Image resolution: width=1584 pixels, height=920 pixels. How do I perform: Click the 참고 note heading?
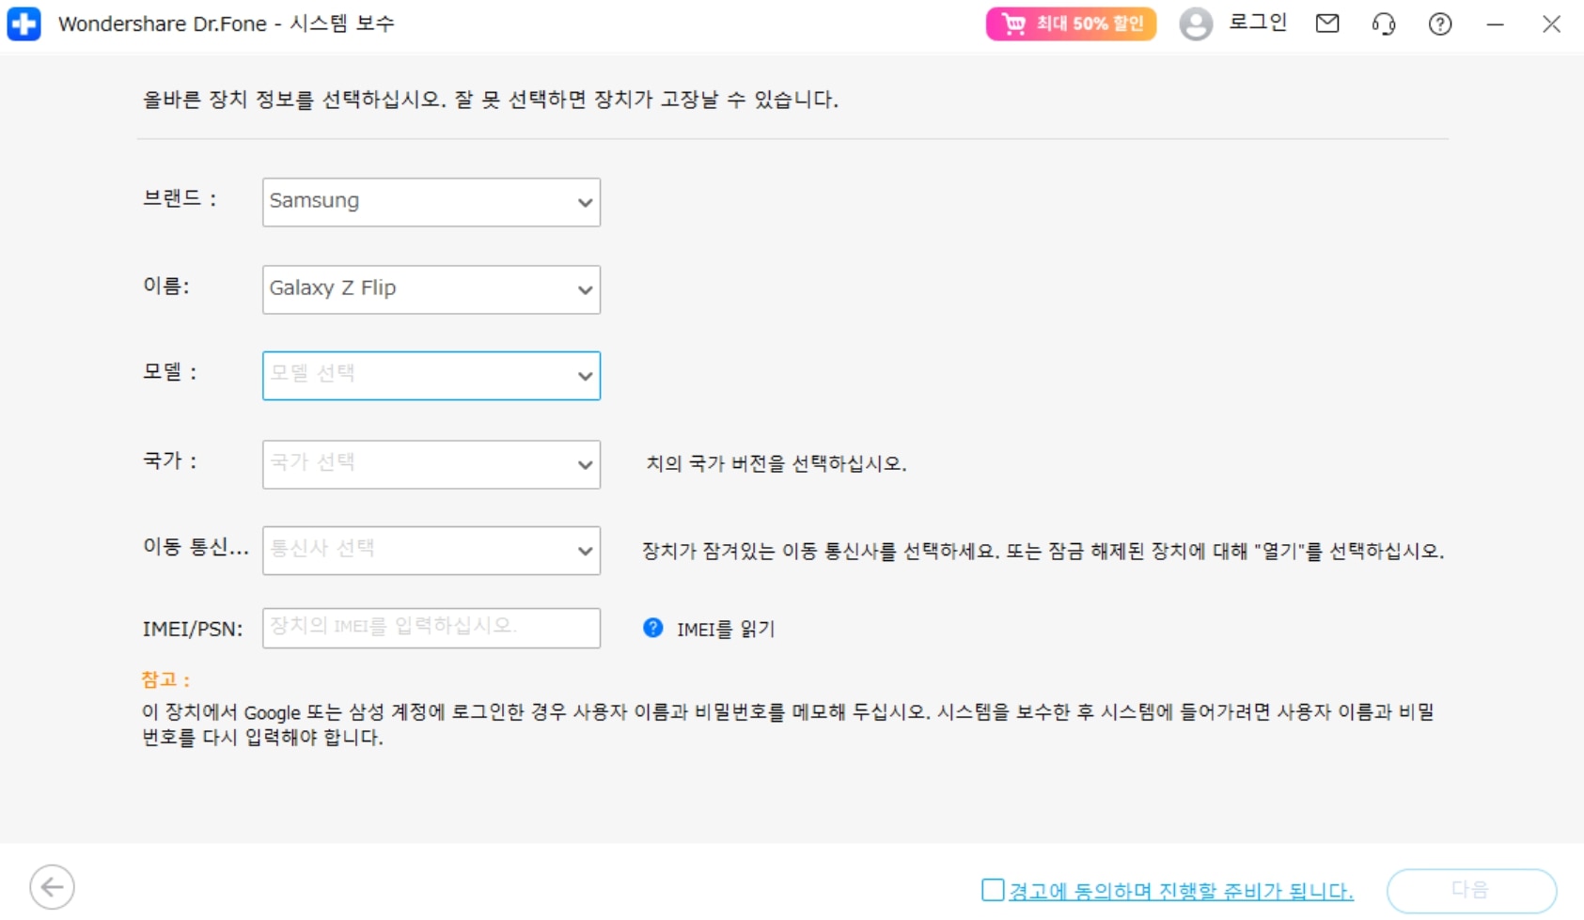click(x=165, y=679)
